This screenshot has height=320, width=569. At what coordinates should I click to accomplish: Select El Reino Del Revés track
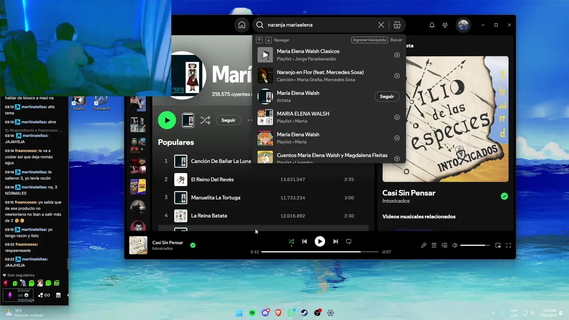pyautogui.click(x=263, y=180)
